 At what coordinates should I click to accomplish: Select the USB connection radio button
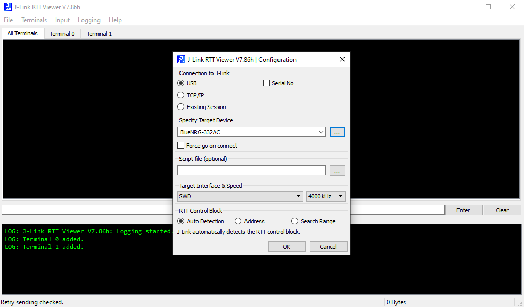(181, 83)
